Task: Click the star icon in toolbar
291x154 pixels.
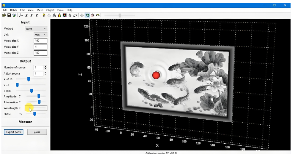Action: (70, 15)
